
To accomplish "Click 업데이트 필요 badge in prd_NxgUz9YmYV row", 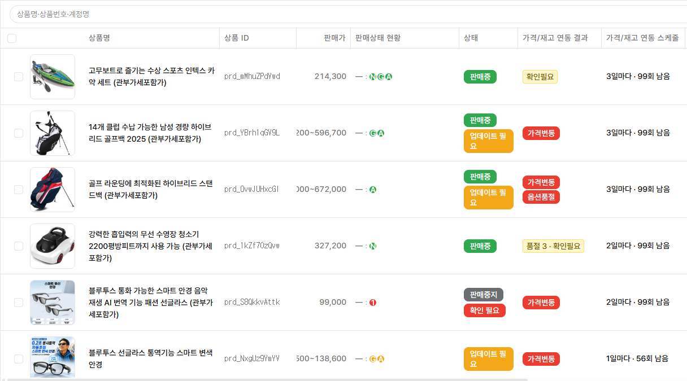I will (489, 359).
